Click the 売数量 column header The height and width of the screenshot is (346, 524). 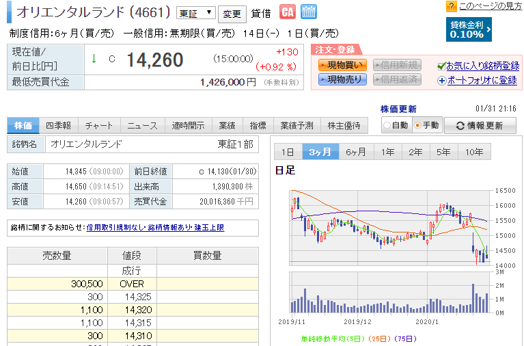click(57, 256)
